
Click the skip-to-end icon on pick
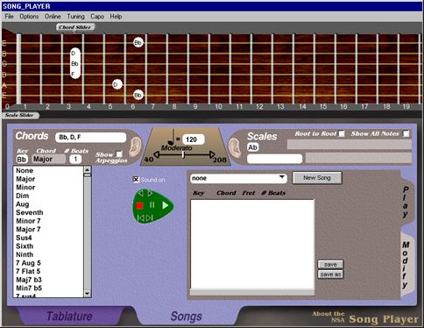click(x=149, y=217)
